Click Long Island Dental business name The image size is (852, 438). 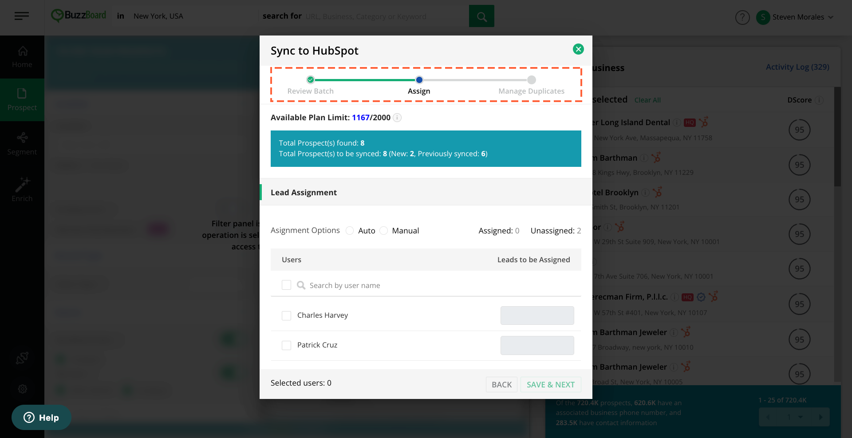point(631,122)
